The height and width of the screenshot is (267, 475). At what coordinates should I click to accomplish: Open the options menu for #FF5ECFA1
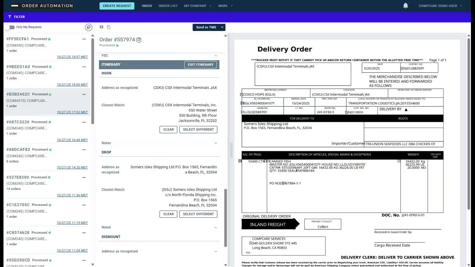point(84,39)
